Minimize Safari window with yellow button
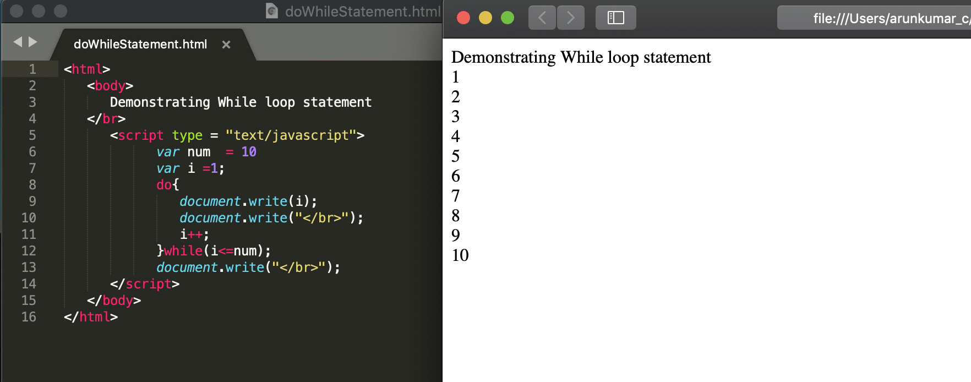Viewport: 971px width, 382px height. pos(485,18)
